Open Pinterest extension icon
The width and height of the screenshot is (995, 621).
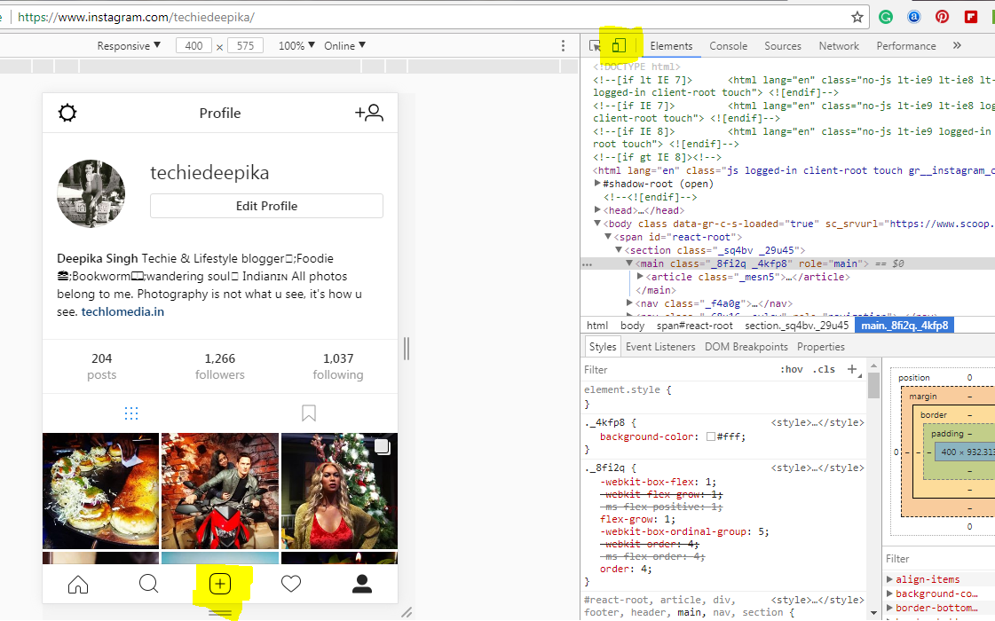pyautogui.click(x=943, y=17)
